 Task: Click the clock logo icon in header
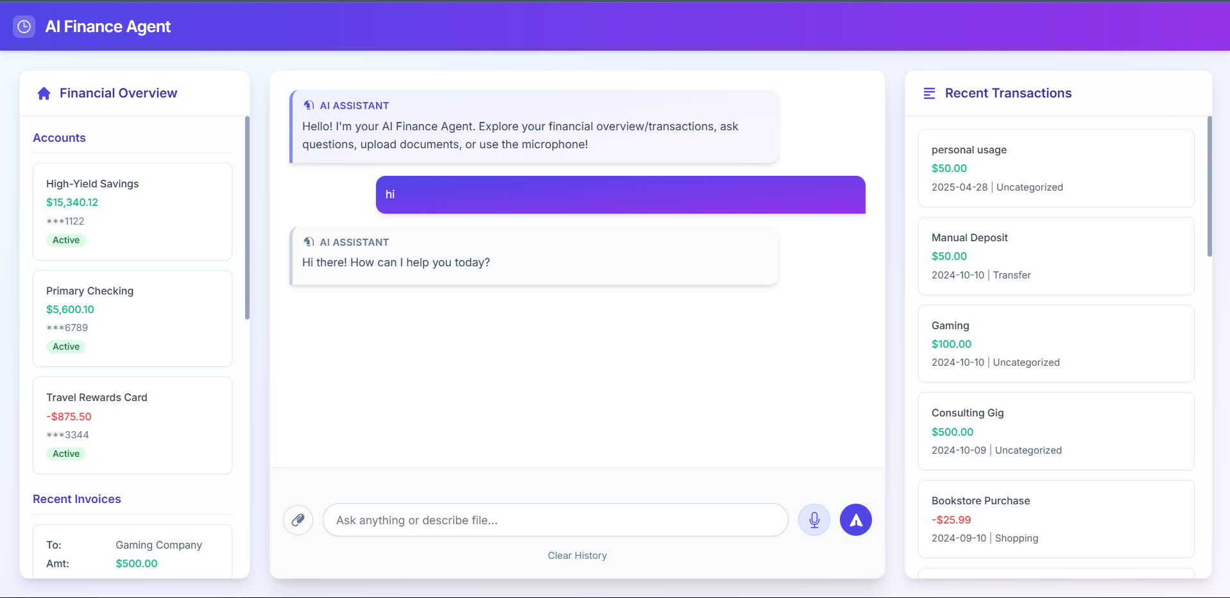tap(24, 26)
